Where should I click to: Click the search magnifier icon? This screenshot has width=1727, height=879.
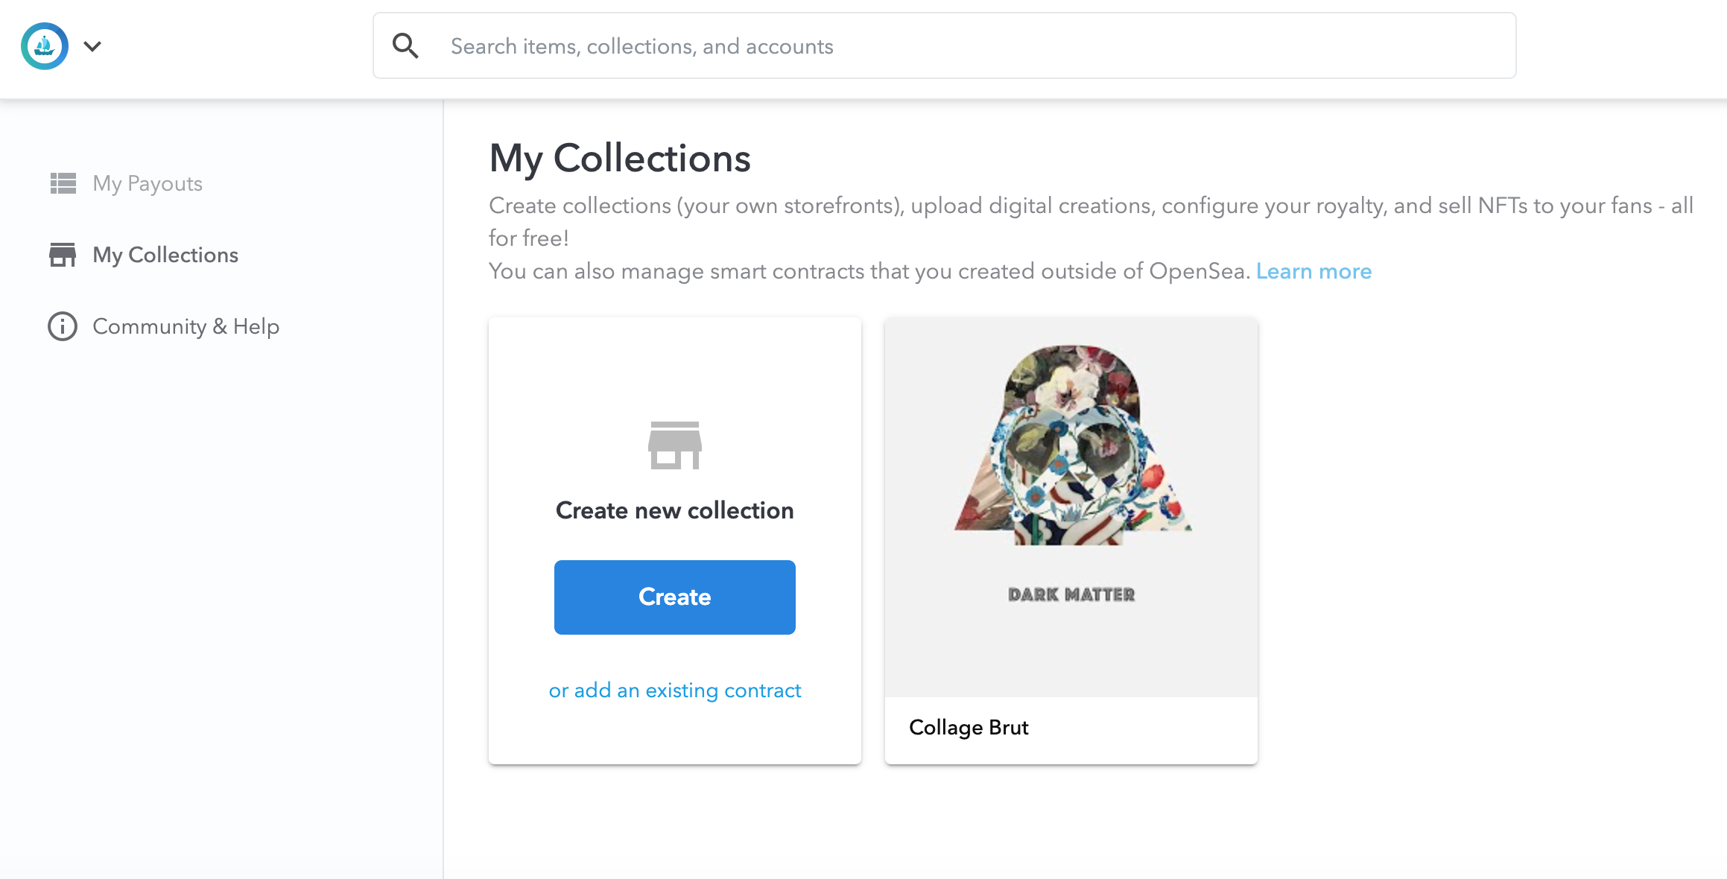(405, 46)
